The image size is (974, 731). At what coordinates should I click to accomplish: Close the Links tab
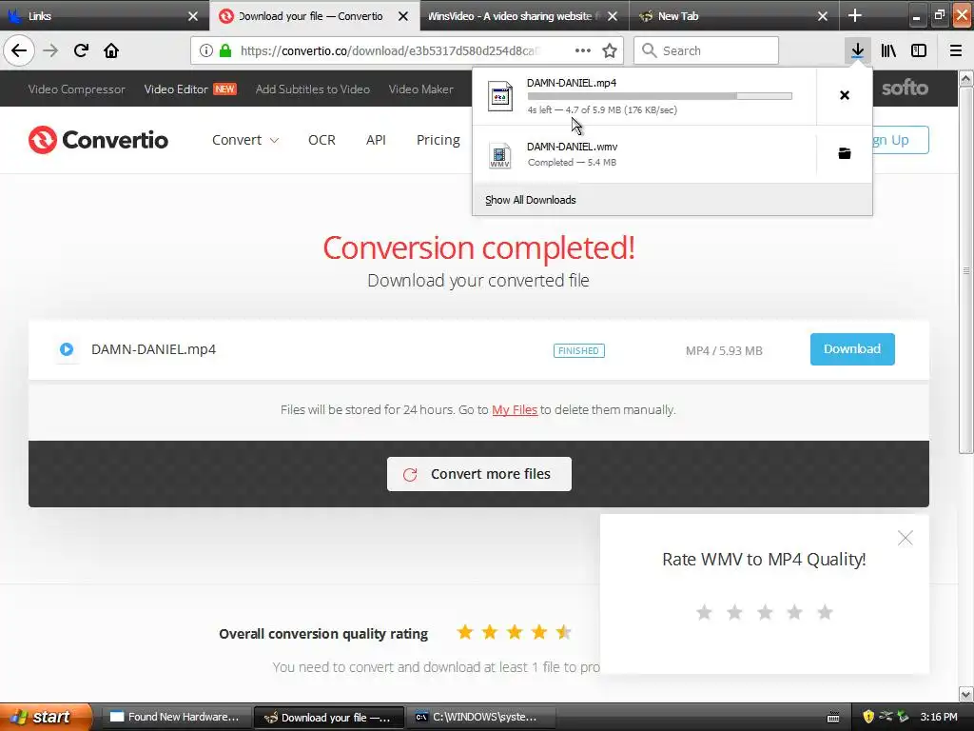(193, 16)
